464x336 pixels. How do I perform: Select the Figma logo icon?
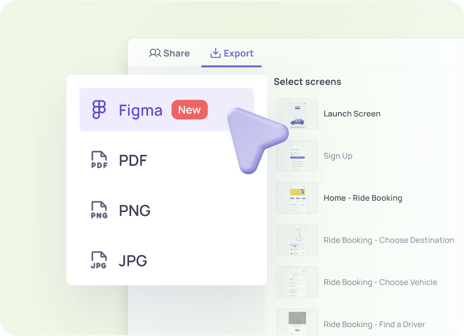[100, 110]
